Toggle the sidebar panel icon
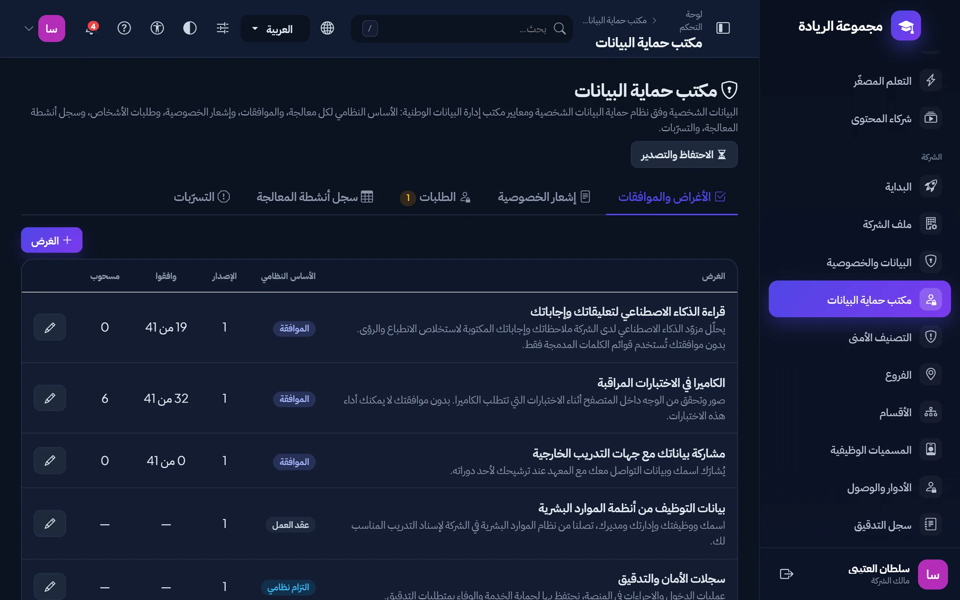 coord(723,28)
